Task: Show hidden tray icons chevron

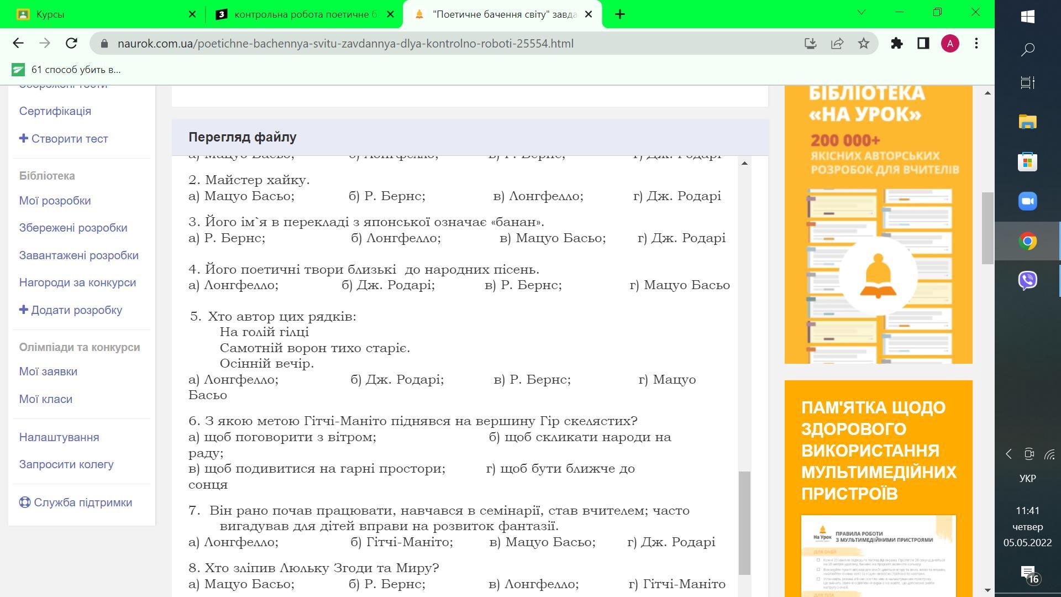Action: (x=1009, y=454)
